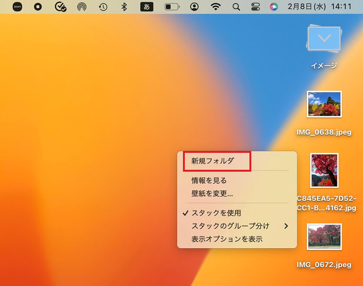Open the Wi-Fi menu
This screenshot has height=286, width=363.
(216, 7)
